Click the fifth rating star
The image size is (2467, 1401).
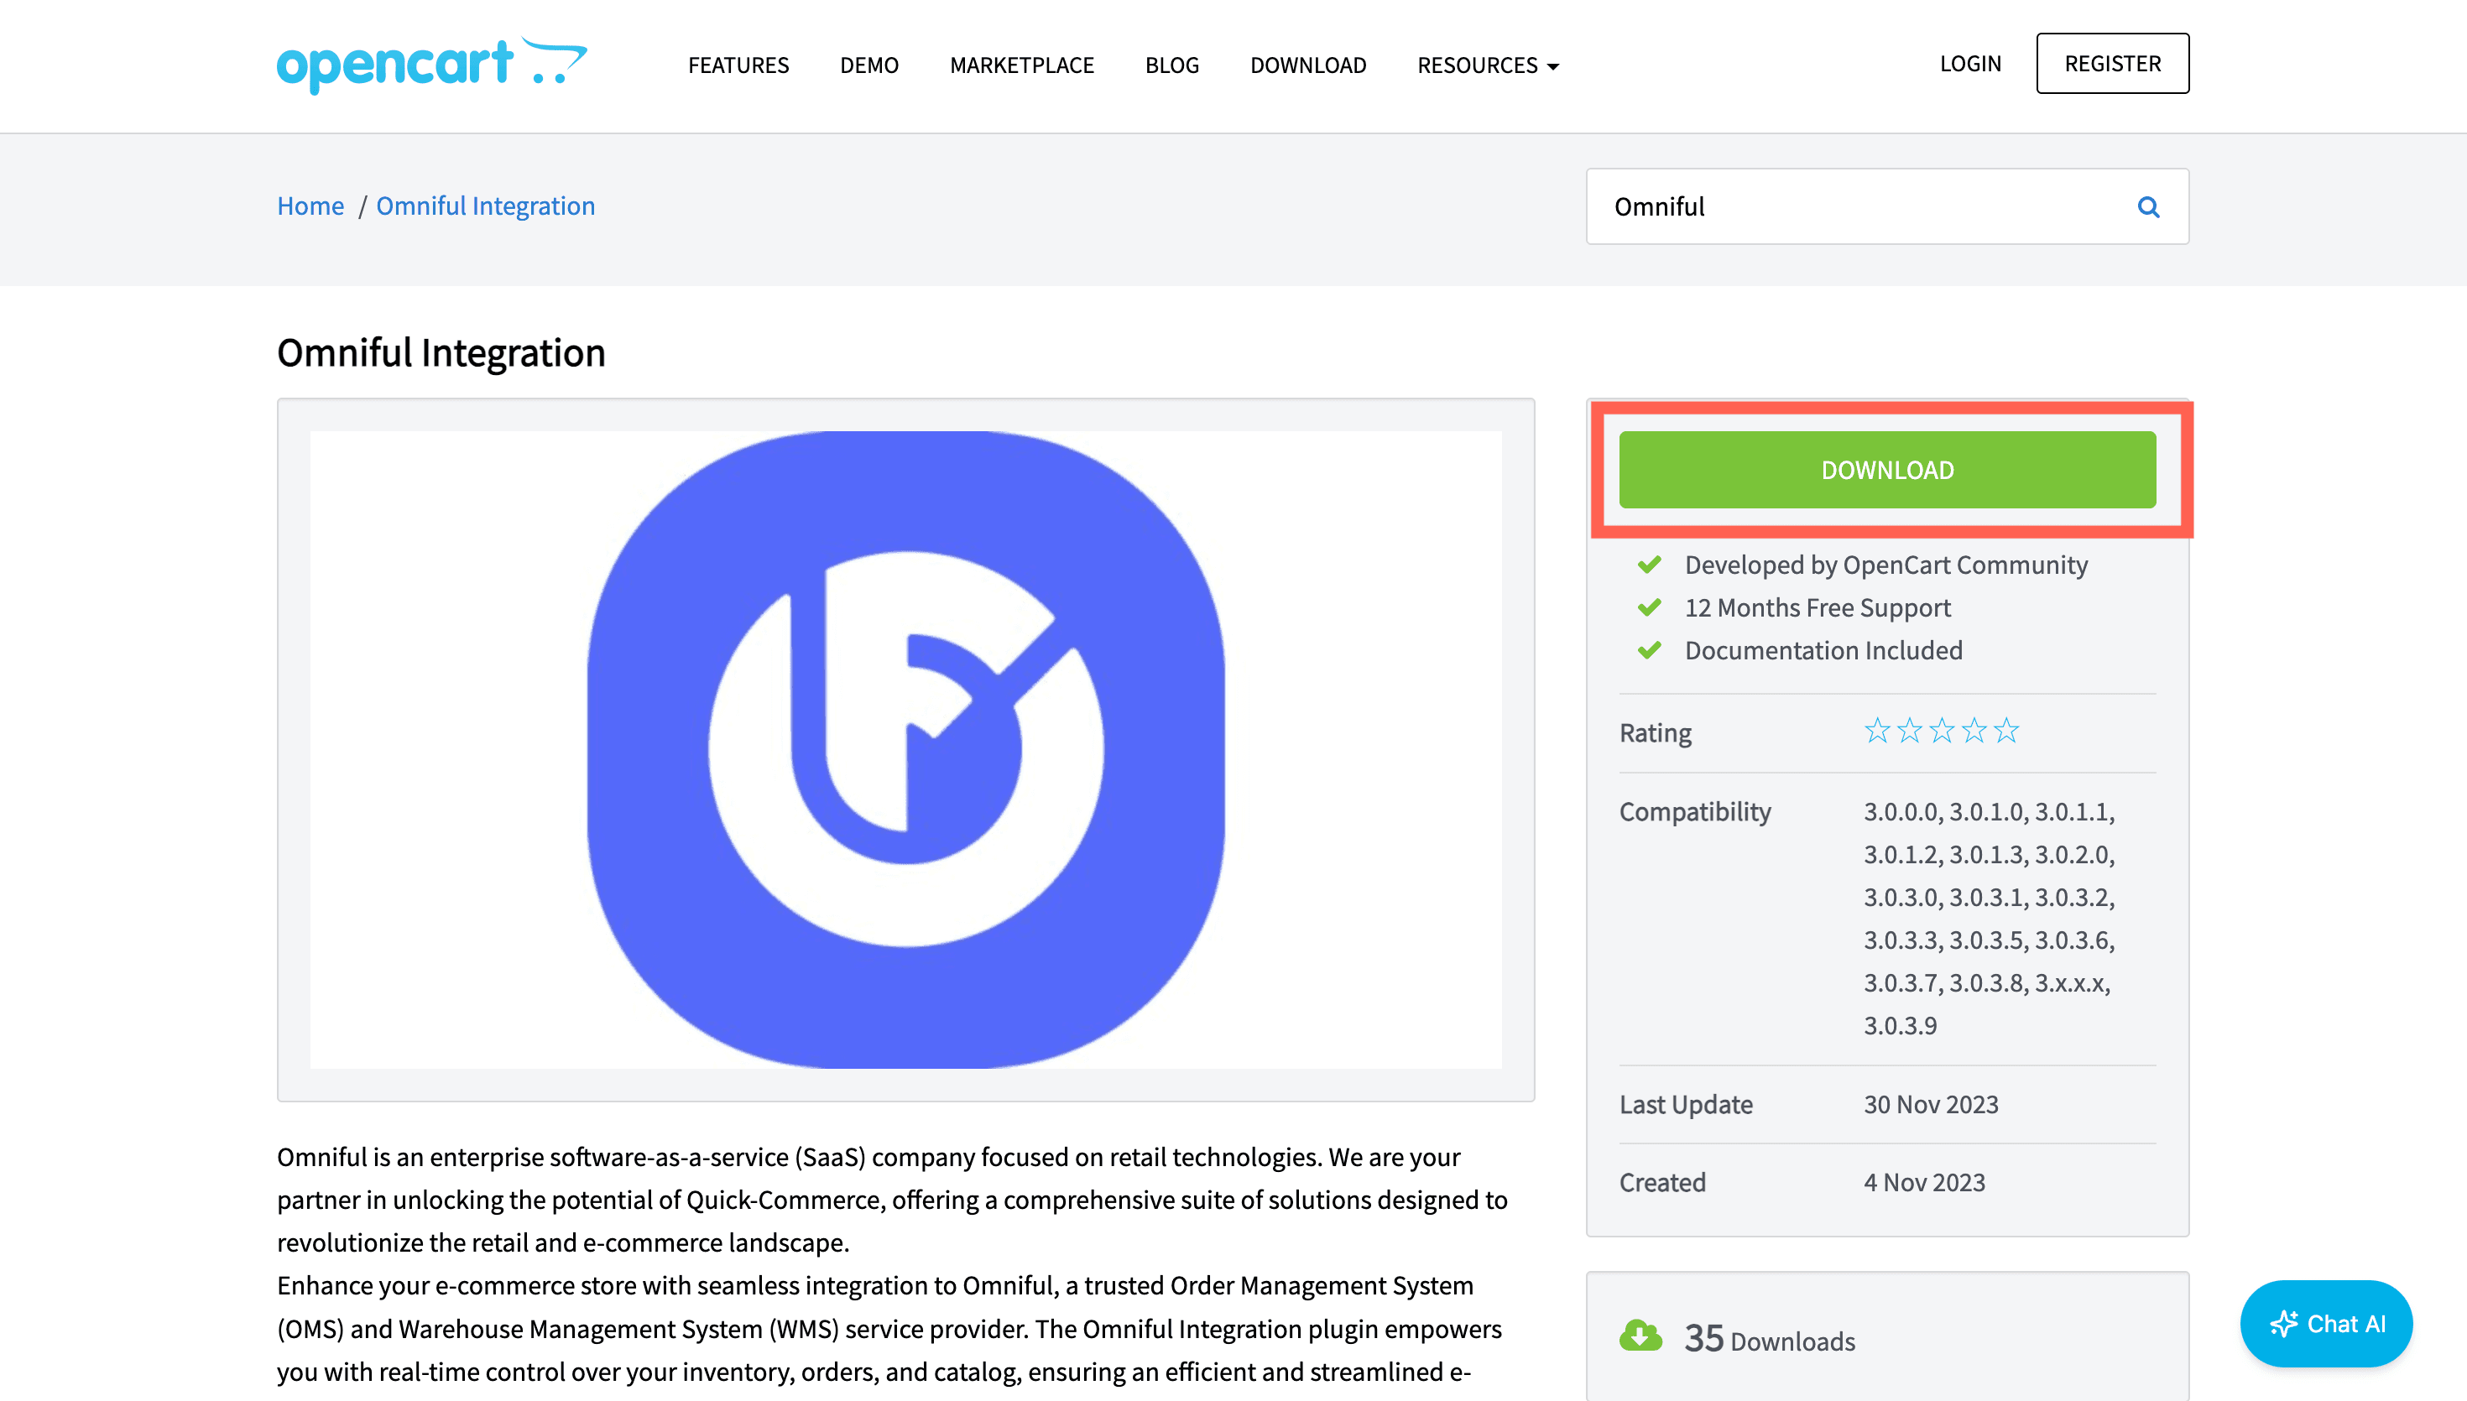coord(2006,732)
